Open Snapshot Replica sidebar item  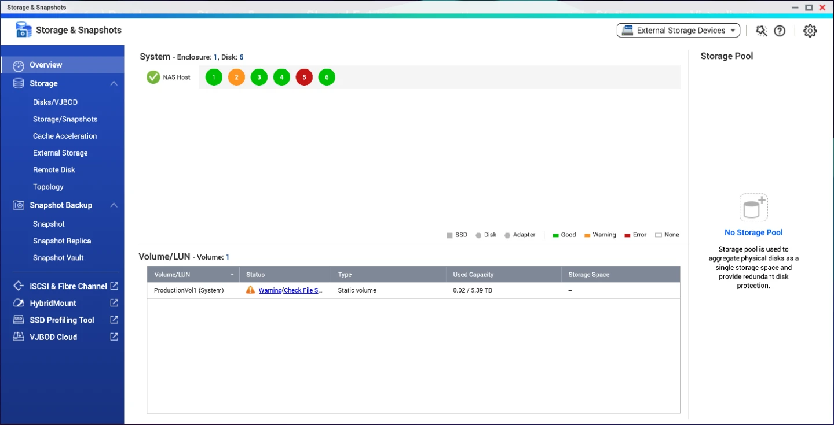[x=62, y=241]
